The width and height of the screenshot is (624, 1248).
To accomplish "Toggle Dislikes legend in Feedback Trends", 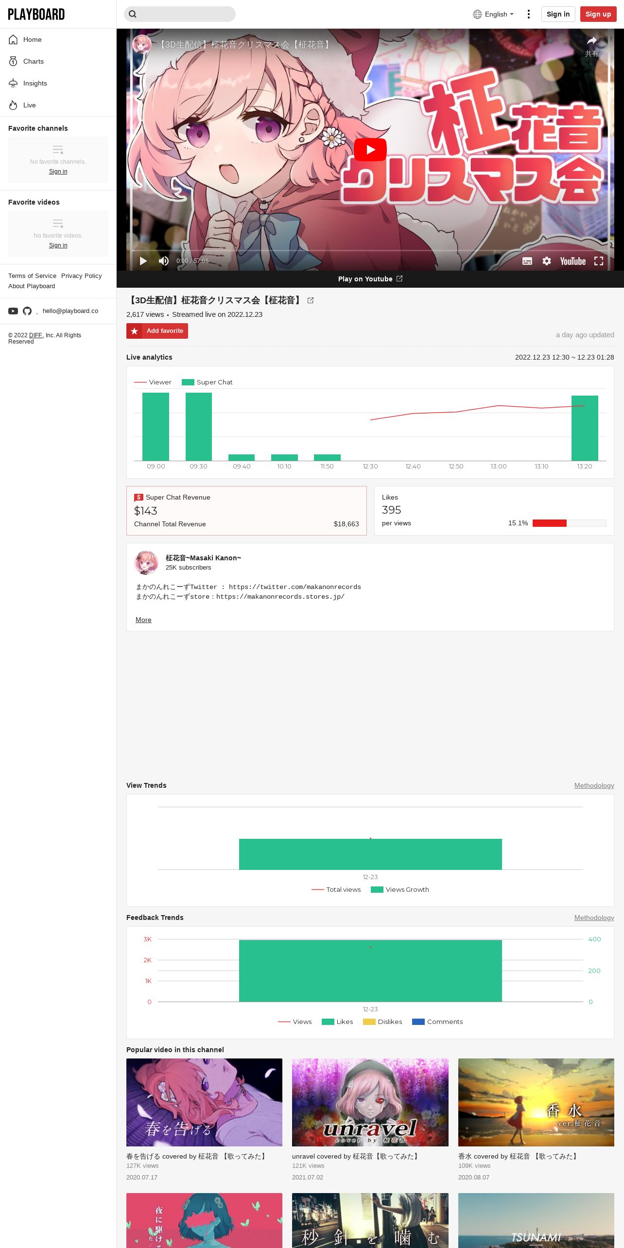I will (x=382, y=1022).
